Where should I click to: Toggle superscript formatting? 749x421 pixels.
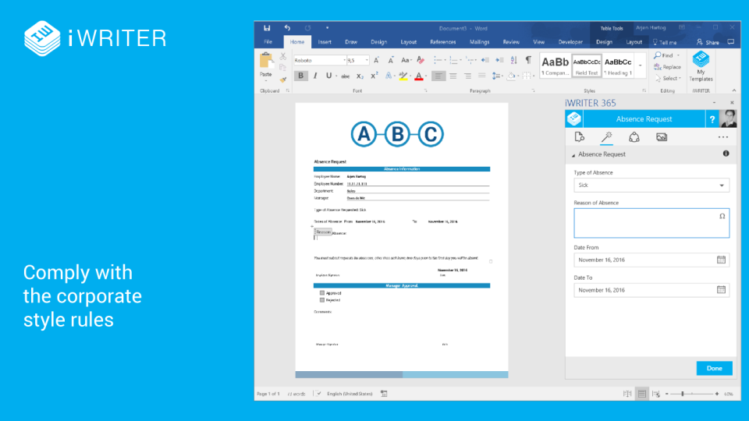coord(374,76)
